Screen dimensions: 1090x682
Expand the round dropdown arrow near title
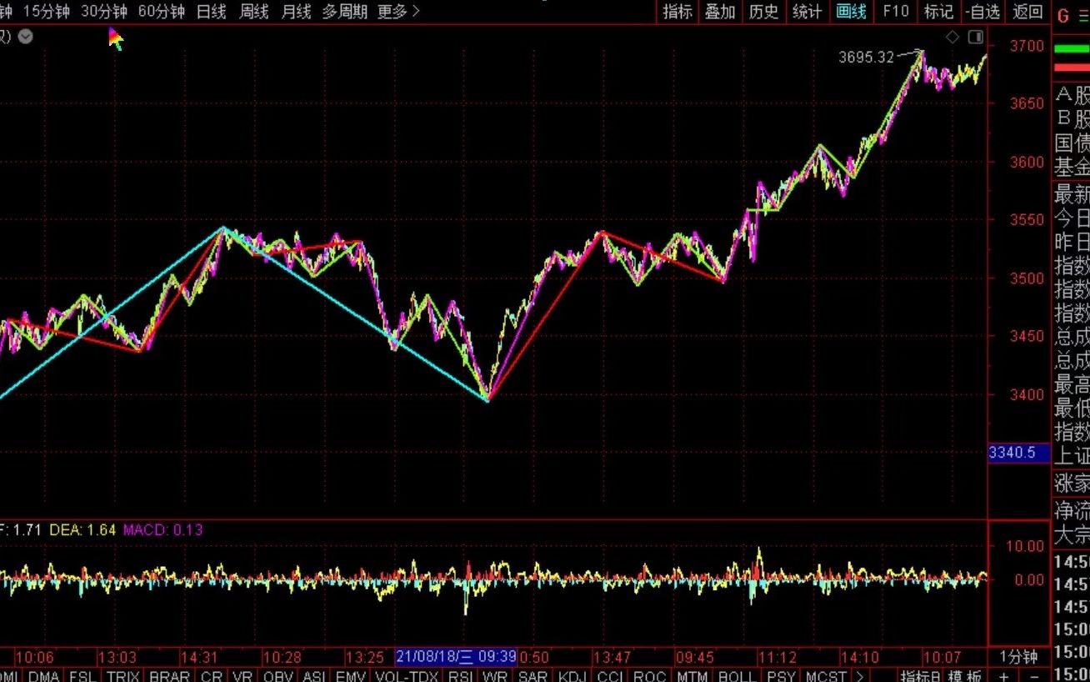26,36
